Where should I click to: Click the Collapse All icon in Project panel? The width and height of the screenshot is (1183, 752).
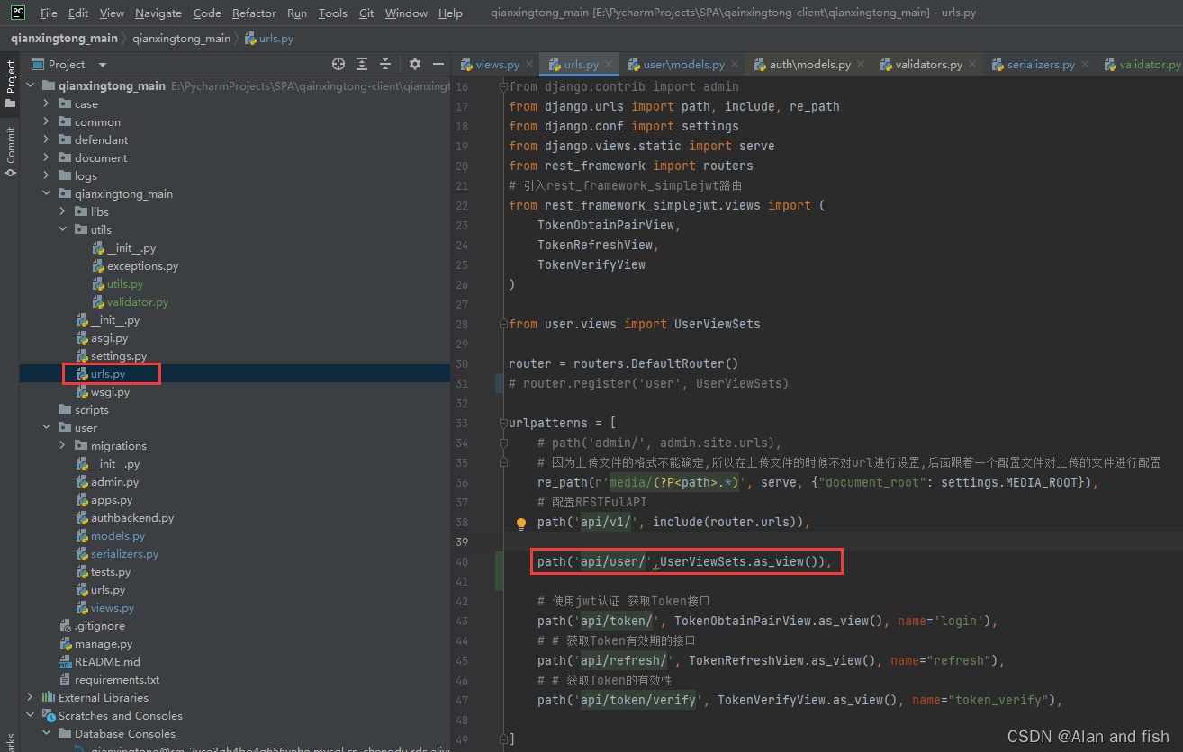pyautogui.click(x=385, y=64)
